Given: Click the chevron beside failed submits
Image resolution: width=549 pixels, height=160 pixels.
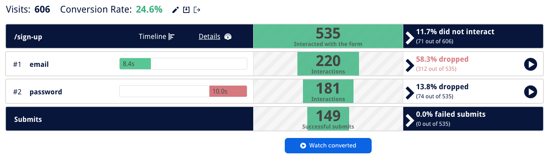Looking at the screenshot, I should coord(410,120).
